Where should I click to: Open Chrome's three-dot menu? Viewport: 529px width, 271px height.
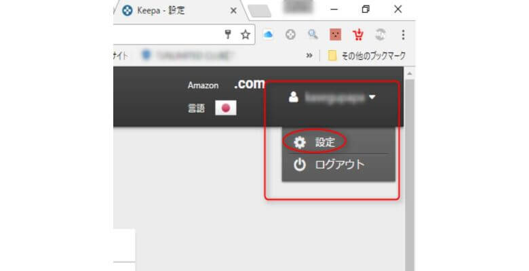(404, 35)
